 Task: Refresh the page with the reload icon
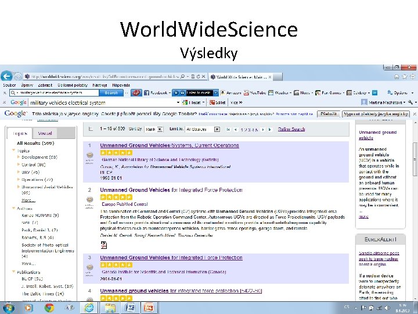[x=198, y=77]
